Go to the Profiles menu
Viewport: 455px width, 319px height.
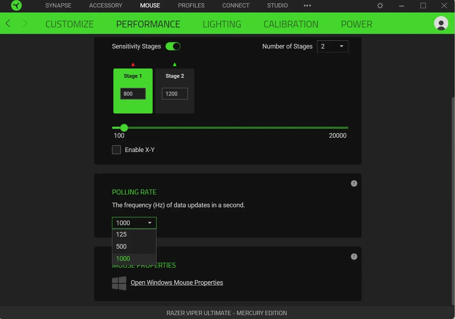(x=191, y=6)
